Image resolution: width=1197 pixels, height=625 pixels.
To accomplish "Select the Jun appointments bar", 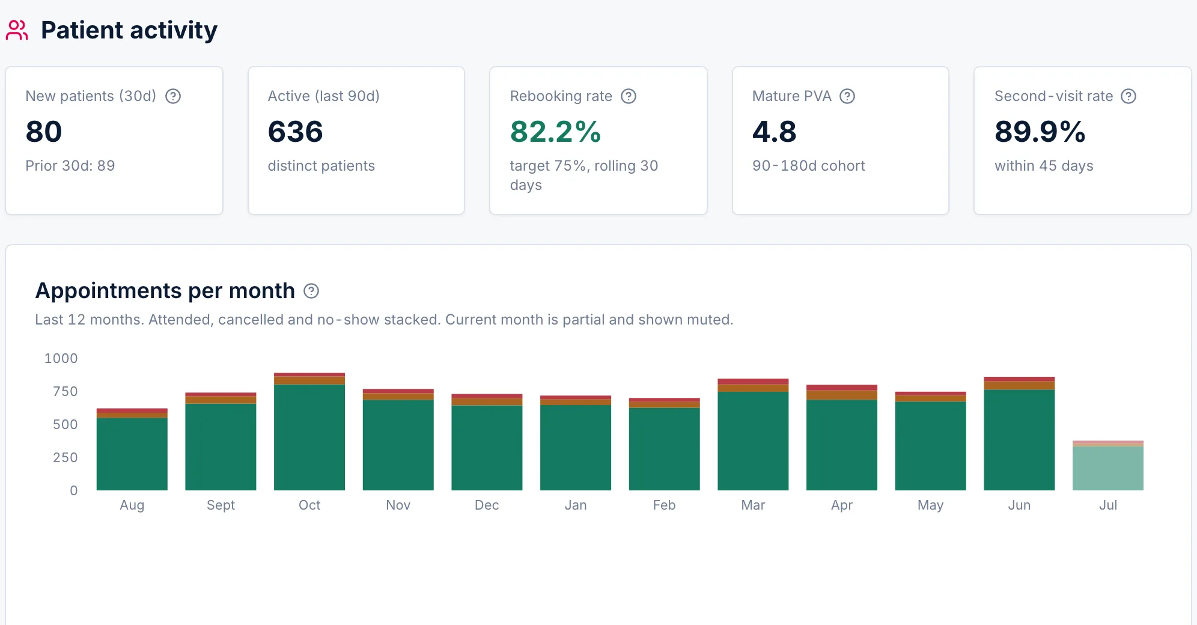I will 1019,433.
